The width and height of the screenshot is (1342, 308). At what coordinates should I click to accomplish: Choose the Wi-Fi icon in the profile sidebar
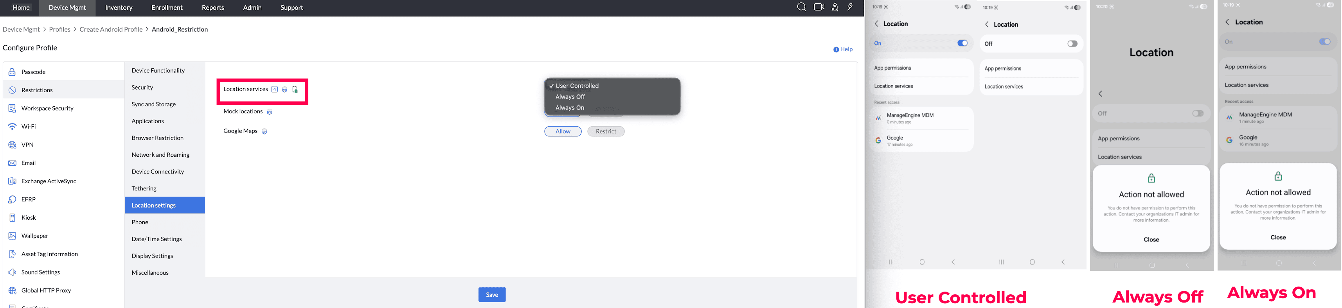[12, 126]
